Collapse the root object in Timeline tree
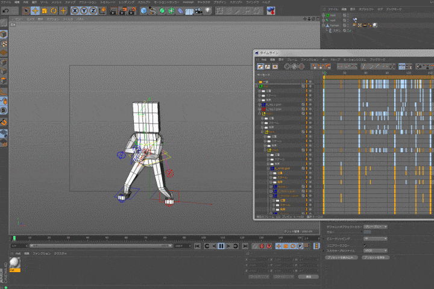Image resolution: width=434 pixels, height=289 pixels. (257, 86)
